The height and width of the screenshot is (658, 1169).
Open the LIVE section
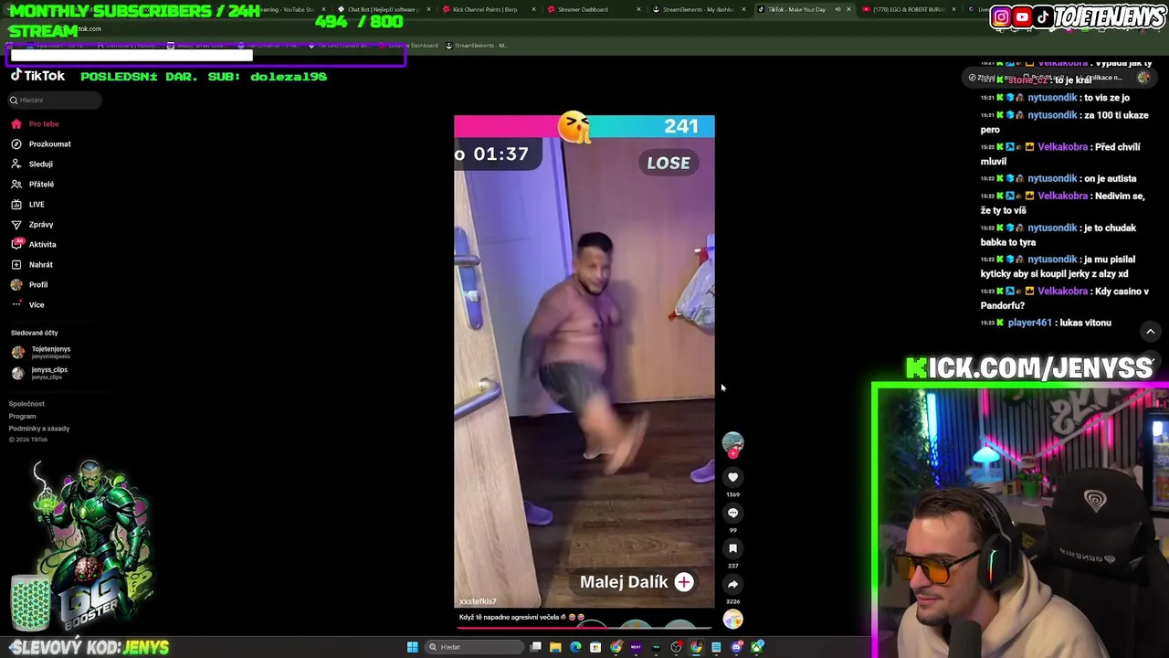pos(27,204)
